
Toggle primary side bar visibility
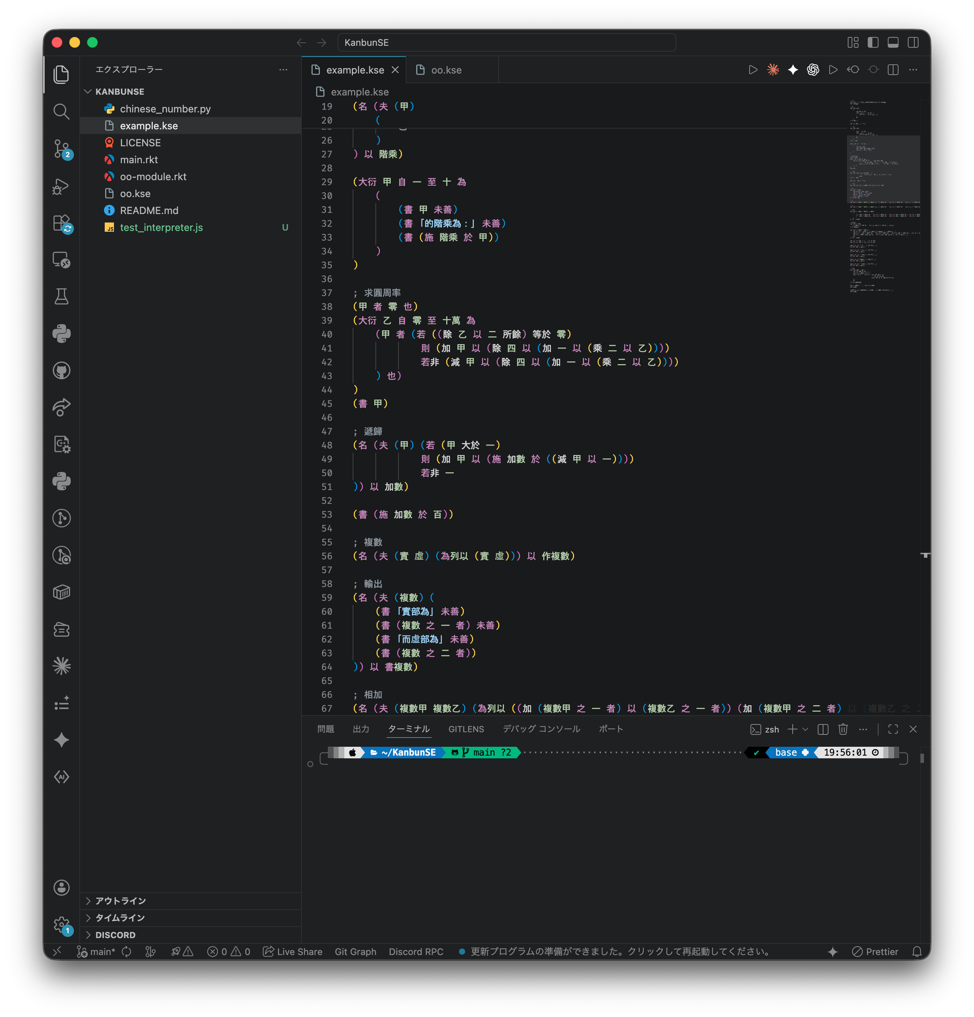click(873, 43)
